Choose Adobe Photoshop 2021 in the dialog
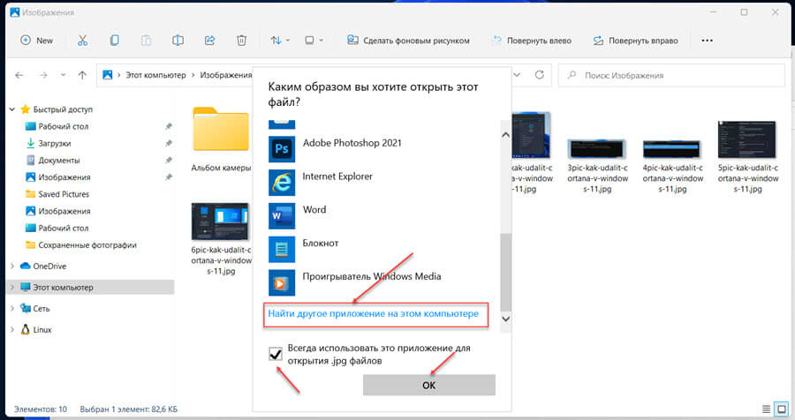 (382, 148)
